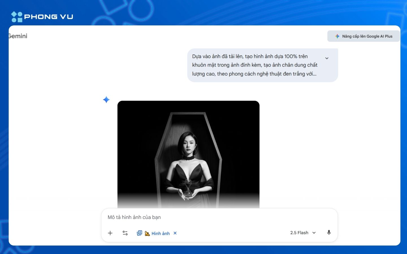Viewport: 407px width, 254px height.
Task: Open the generated black-and-white portrait image
Action: [x=188, y=154]
